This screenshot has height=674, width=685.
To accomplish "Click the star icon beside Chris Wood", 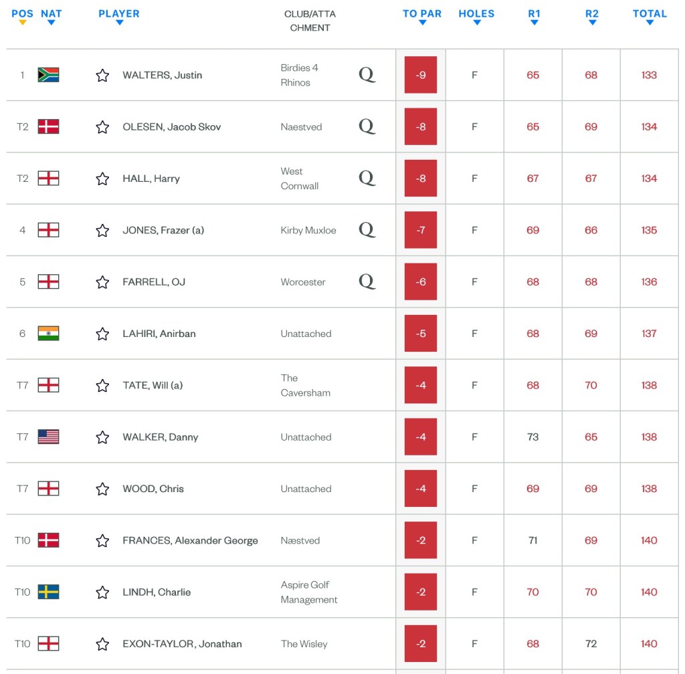I will pyautogui.click(x=102, y=489).
